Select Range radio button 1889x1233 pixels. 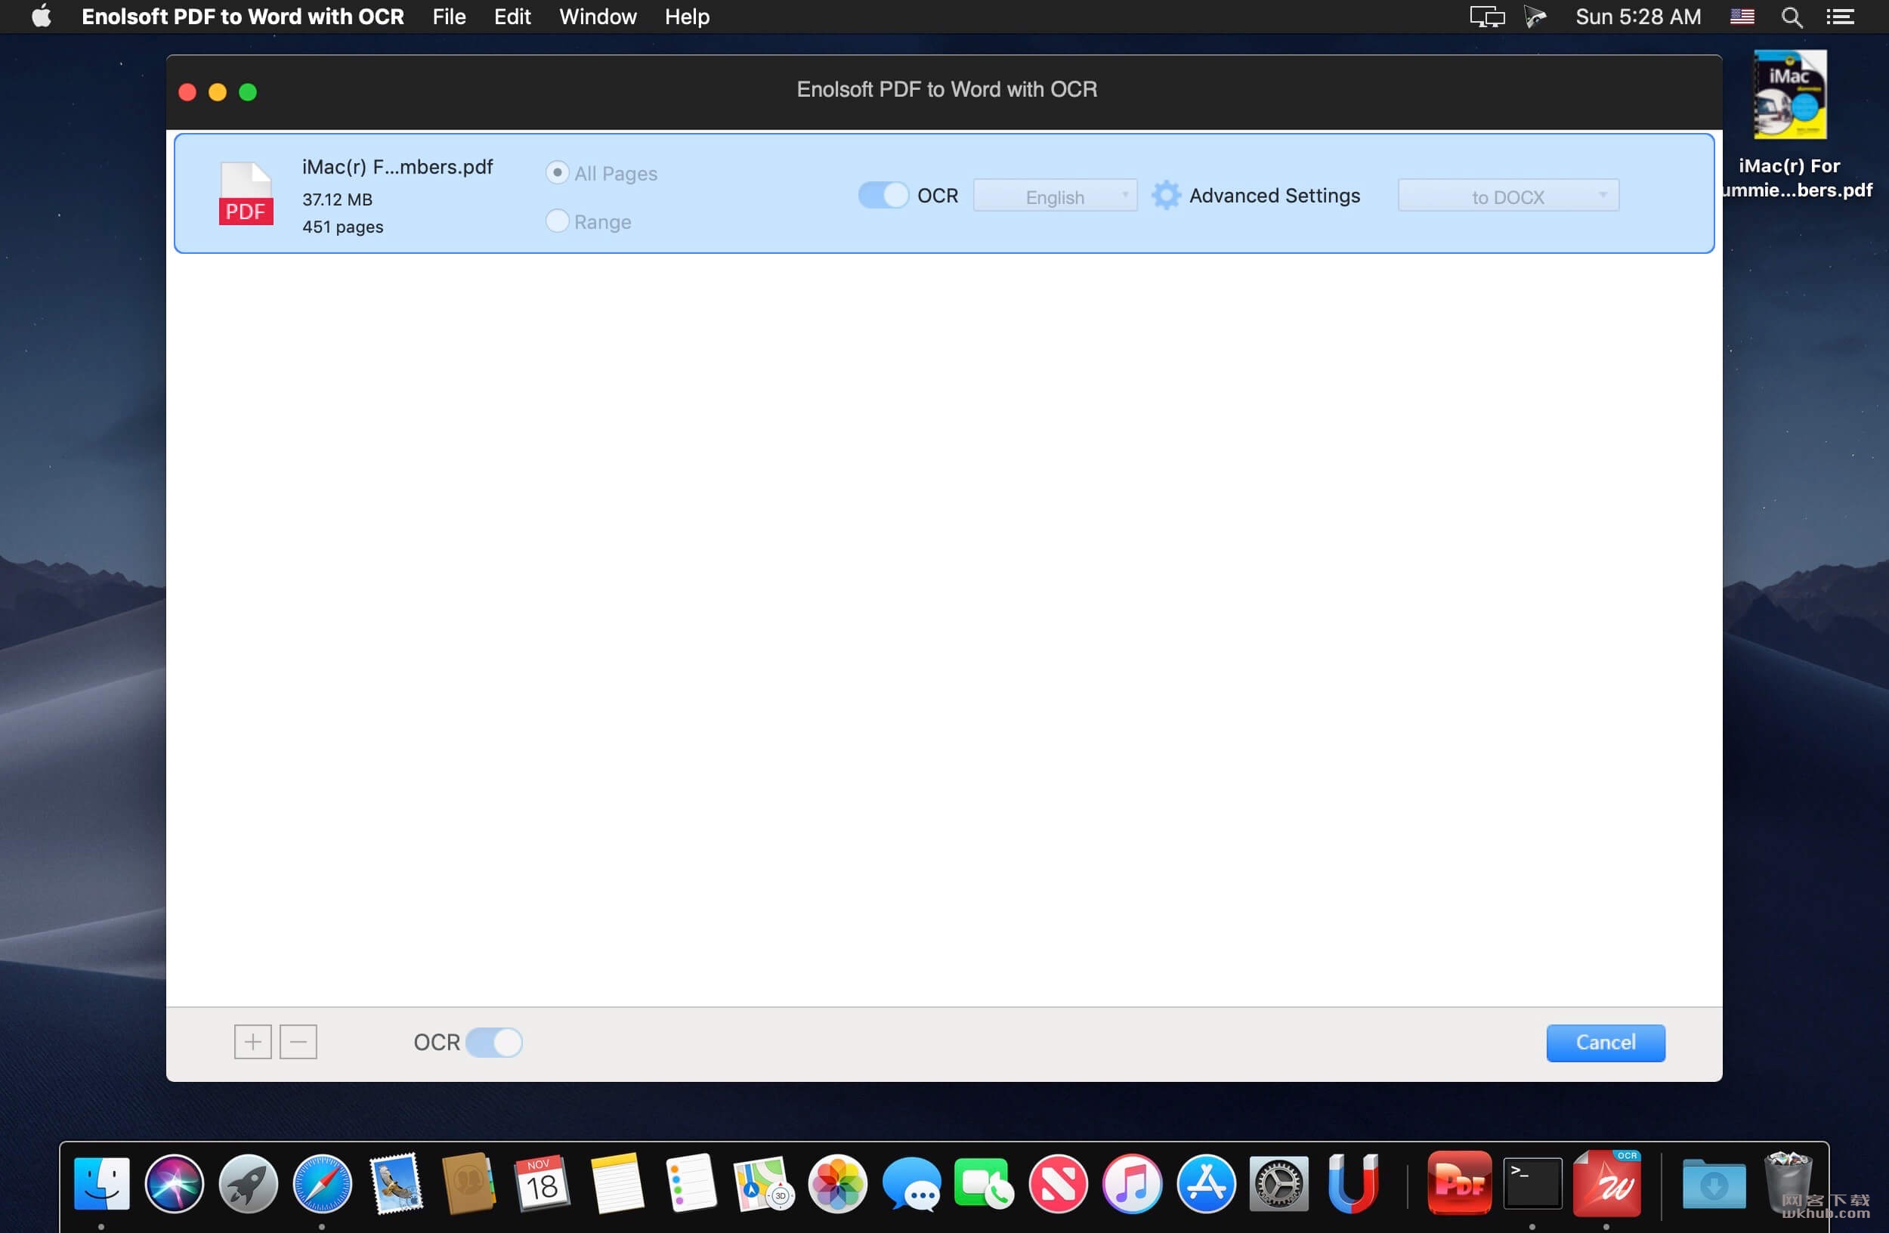[x=557, y=221]
